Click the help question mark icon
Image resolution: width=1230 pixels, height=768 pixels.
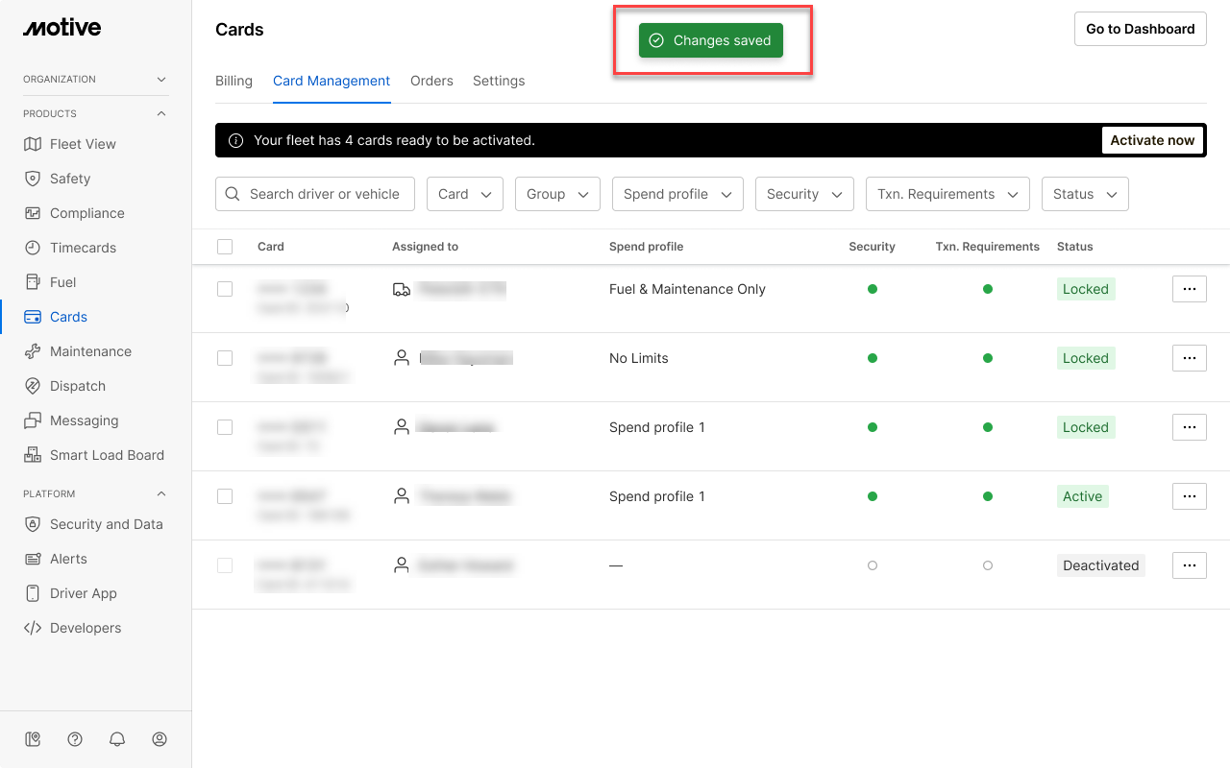(75, 739)
